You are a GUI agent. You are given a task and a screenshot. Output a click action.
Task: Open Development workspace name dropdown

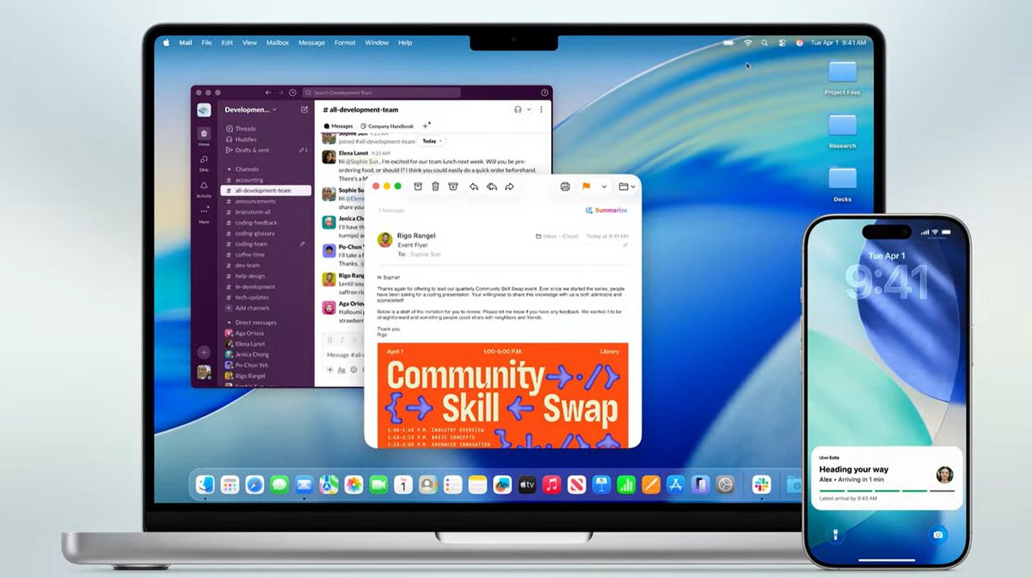pos(250,110)
